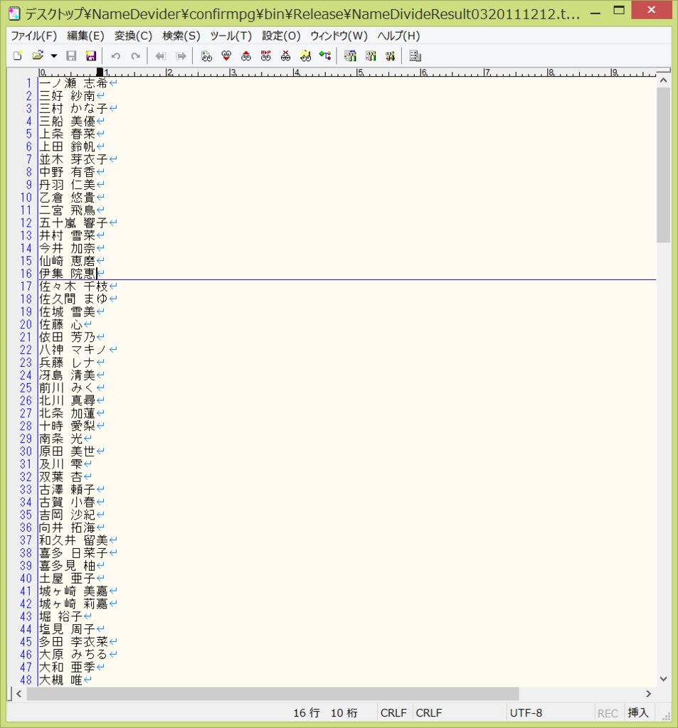Click the '16 行 10 桁' cursor position
The height and width of the screenshot is (728, 678).
pos(325,712)
